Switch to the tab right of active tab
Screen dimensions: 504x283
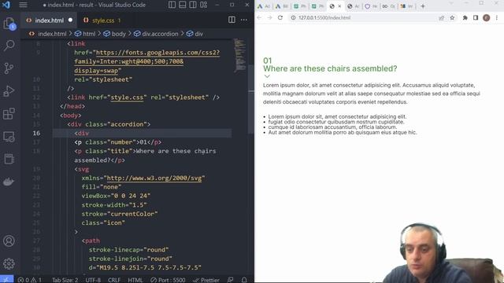pos(354,6)
